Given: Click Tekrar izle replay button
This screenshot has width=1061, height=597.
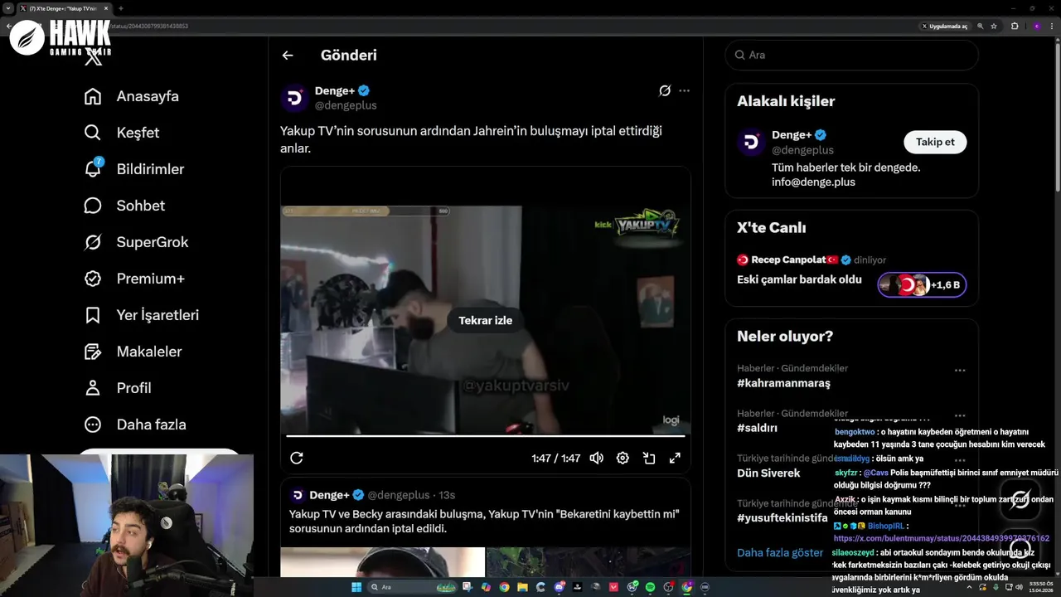Looking at the screenshot, I should pyautogui.click(x=486, y=320).
